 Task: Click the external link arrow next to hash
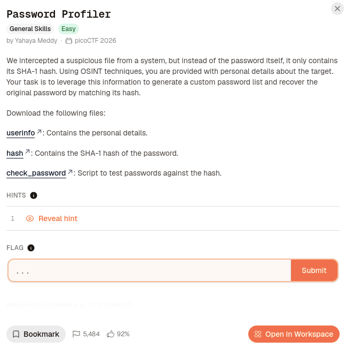27,152
